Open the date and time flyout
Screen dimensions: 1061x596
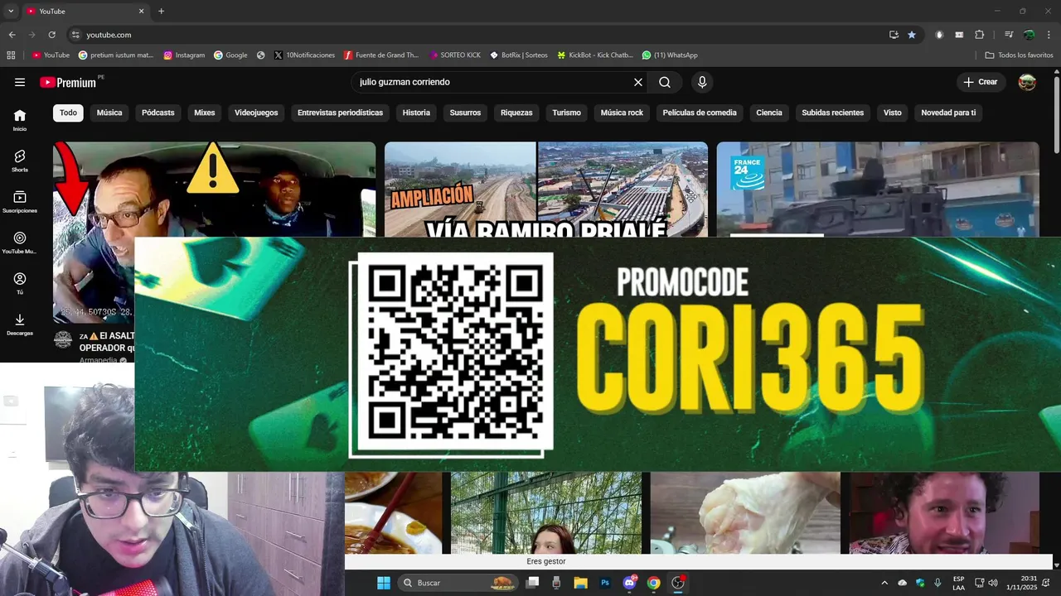tap(1021, 583)
